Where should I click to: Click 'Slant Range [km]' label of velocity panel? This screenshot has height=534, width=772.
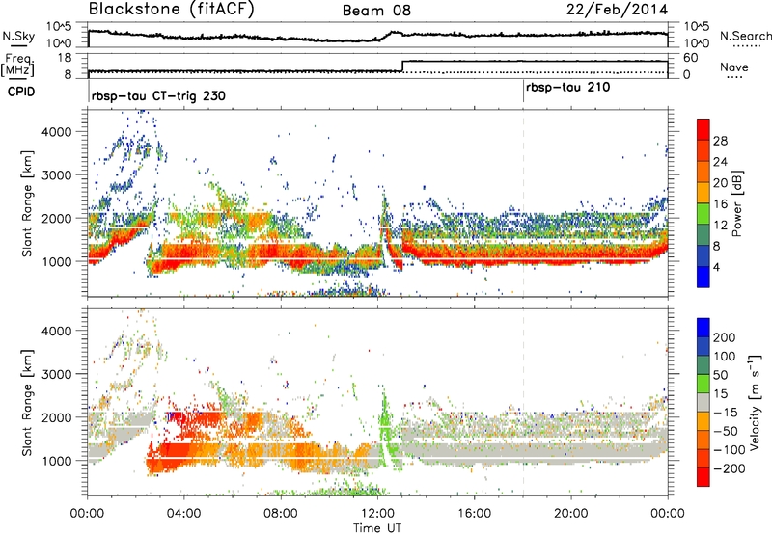[27, 403]
